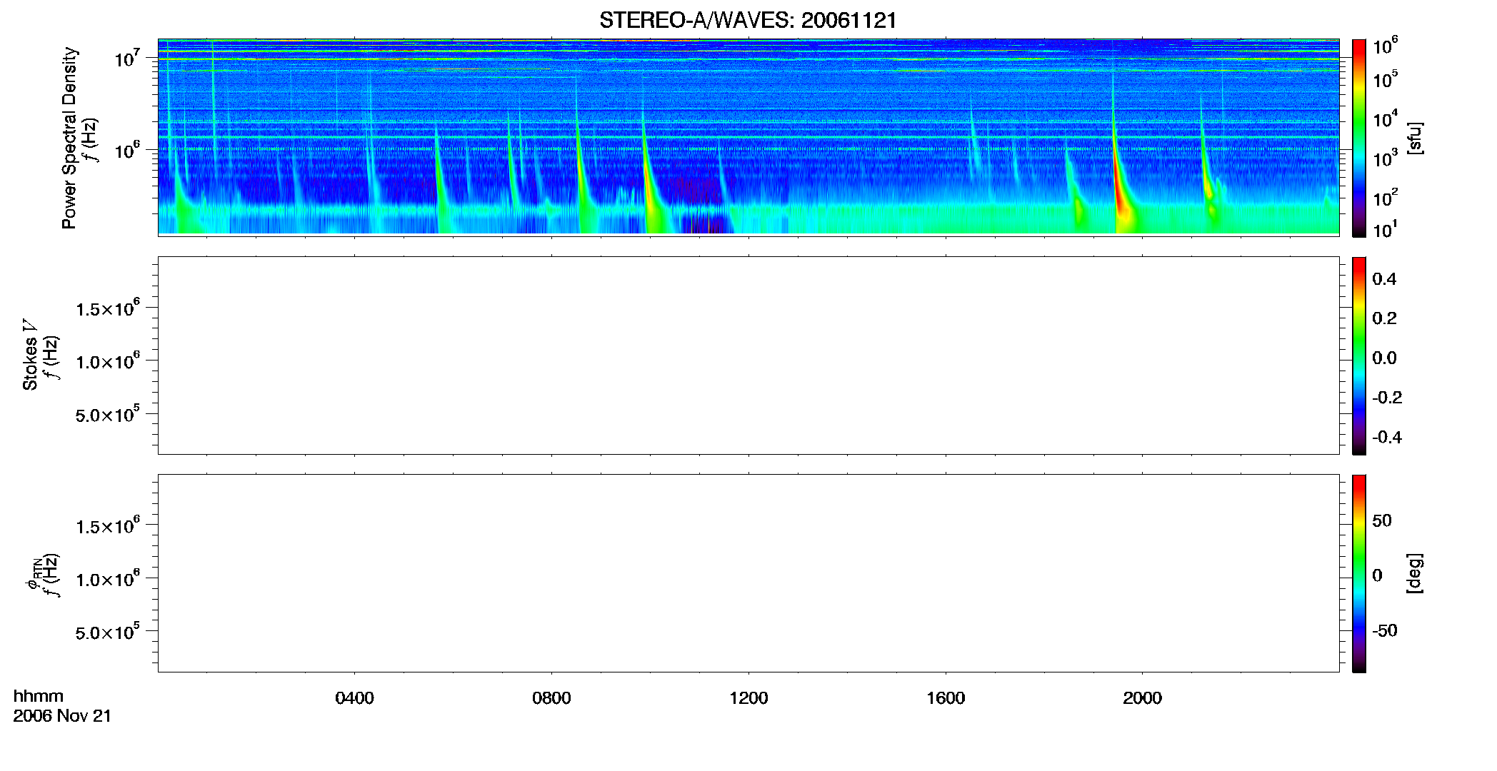Viewport: 1497px width, 771px height.
Task: Click the [sfu] unit label
Action: point(1415,138)
